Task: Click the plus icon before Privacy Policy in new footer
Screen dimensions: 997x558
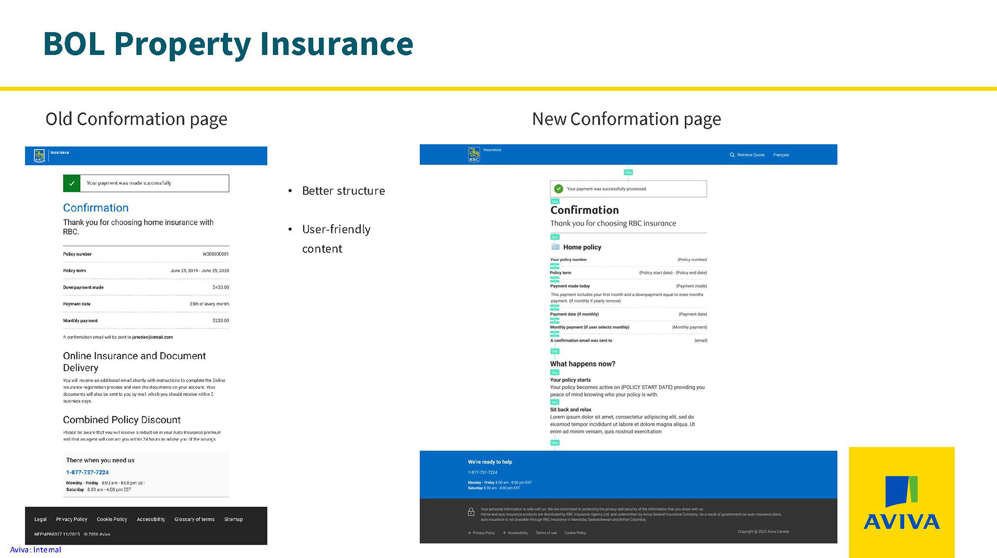Action: 469,533
